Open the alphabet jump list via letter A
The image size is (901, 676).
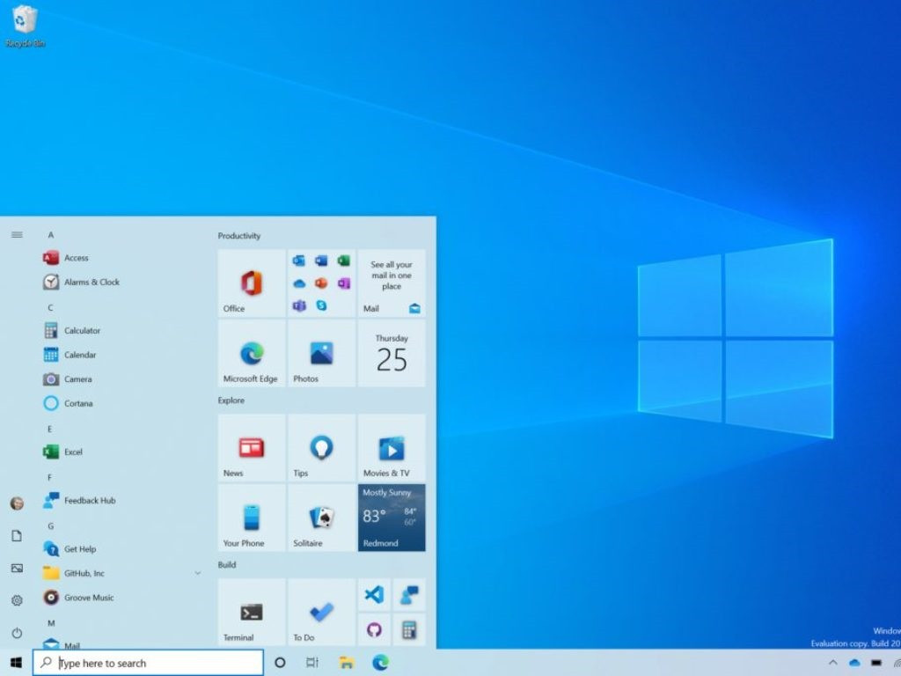pos(50,234)
